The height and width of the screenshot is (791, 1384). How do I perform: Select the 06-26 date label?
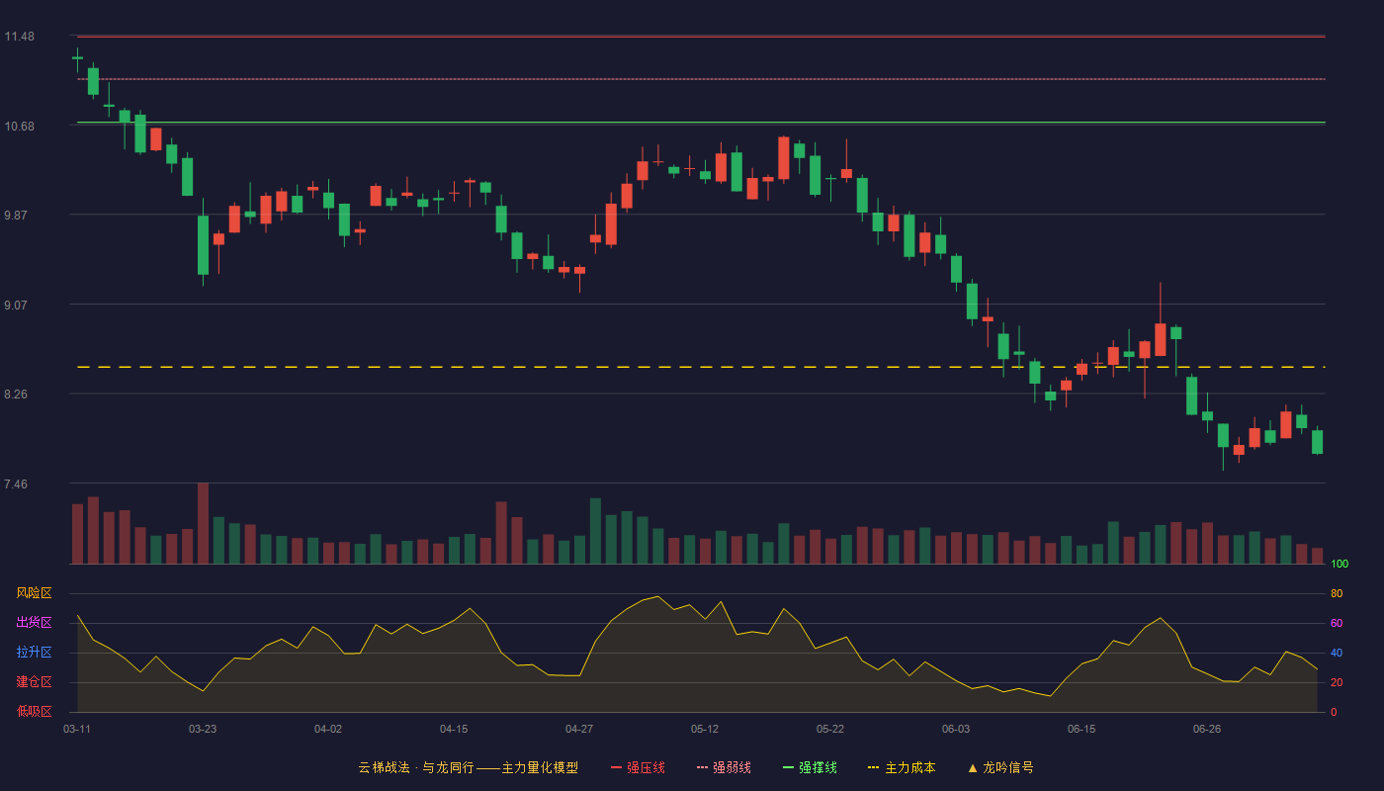pos(1207,729)
